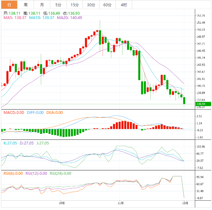Viewport: 212px width, 210px height.
Task: Click the MA10: 139.37 indicator label
Action: [42, 18]
